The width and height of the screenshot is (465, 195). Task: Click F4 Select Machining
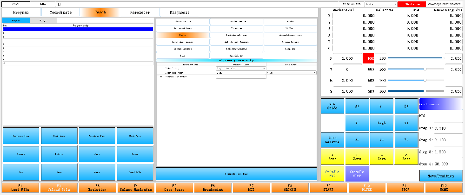(x=136, y=188)
